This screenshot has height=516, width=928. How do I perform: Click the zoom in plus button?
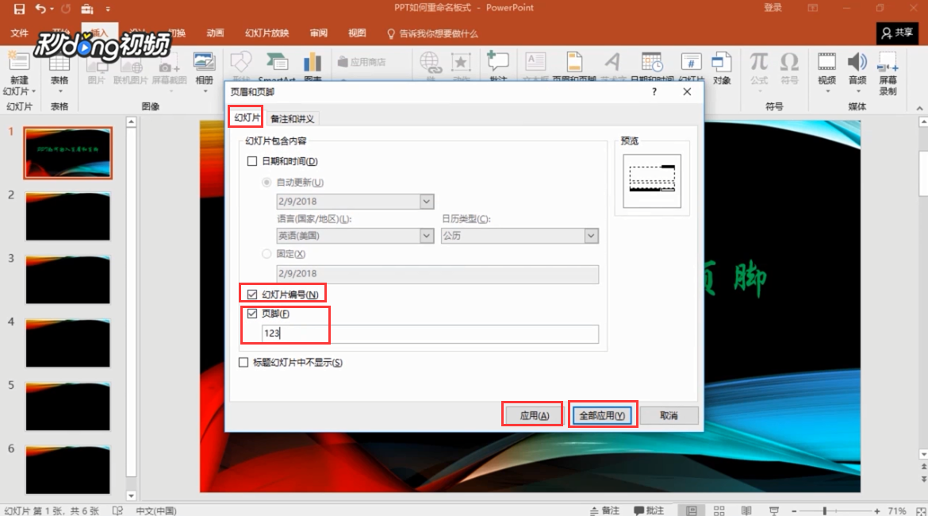pos(877,510)
